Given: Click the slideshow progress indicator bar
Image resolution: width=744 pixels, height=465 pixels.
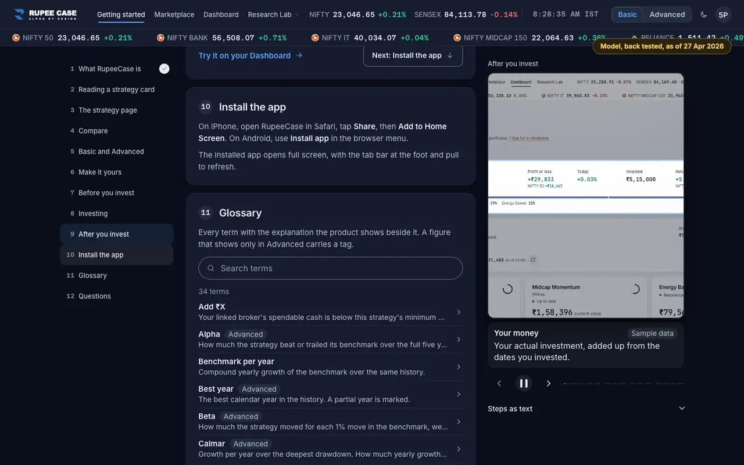Looking at the screenshot, I should [624, 384].
